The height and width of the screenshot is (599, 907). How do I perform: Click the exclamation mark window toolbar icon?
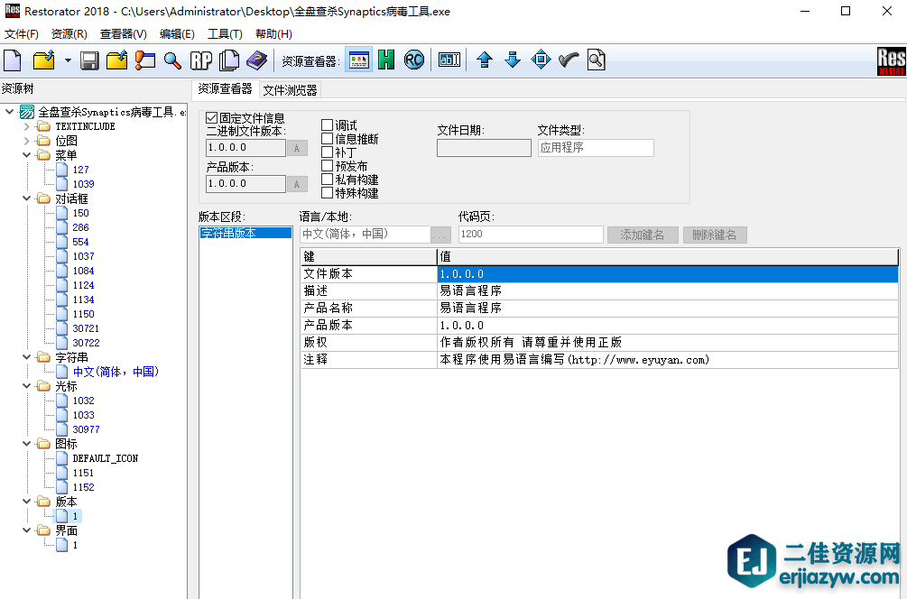145,60
